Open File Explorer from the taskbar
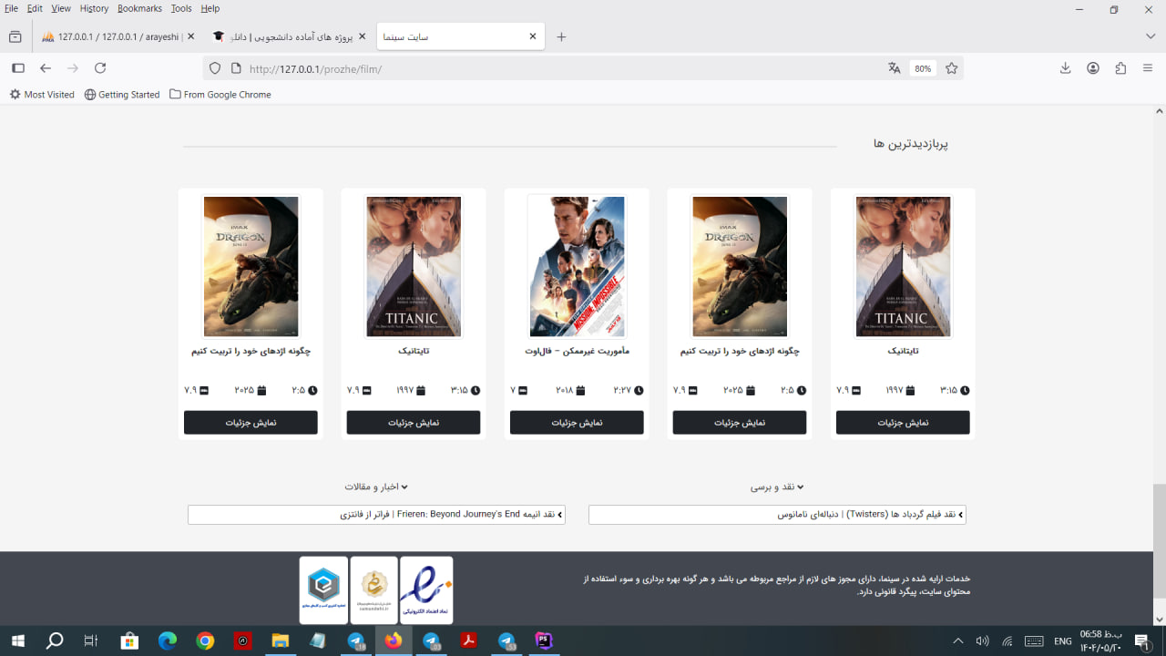Screen dimensions: 1166x656 click(280, 641)
